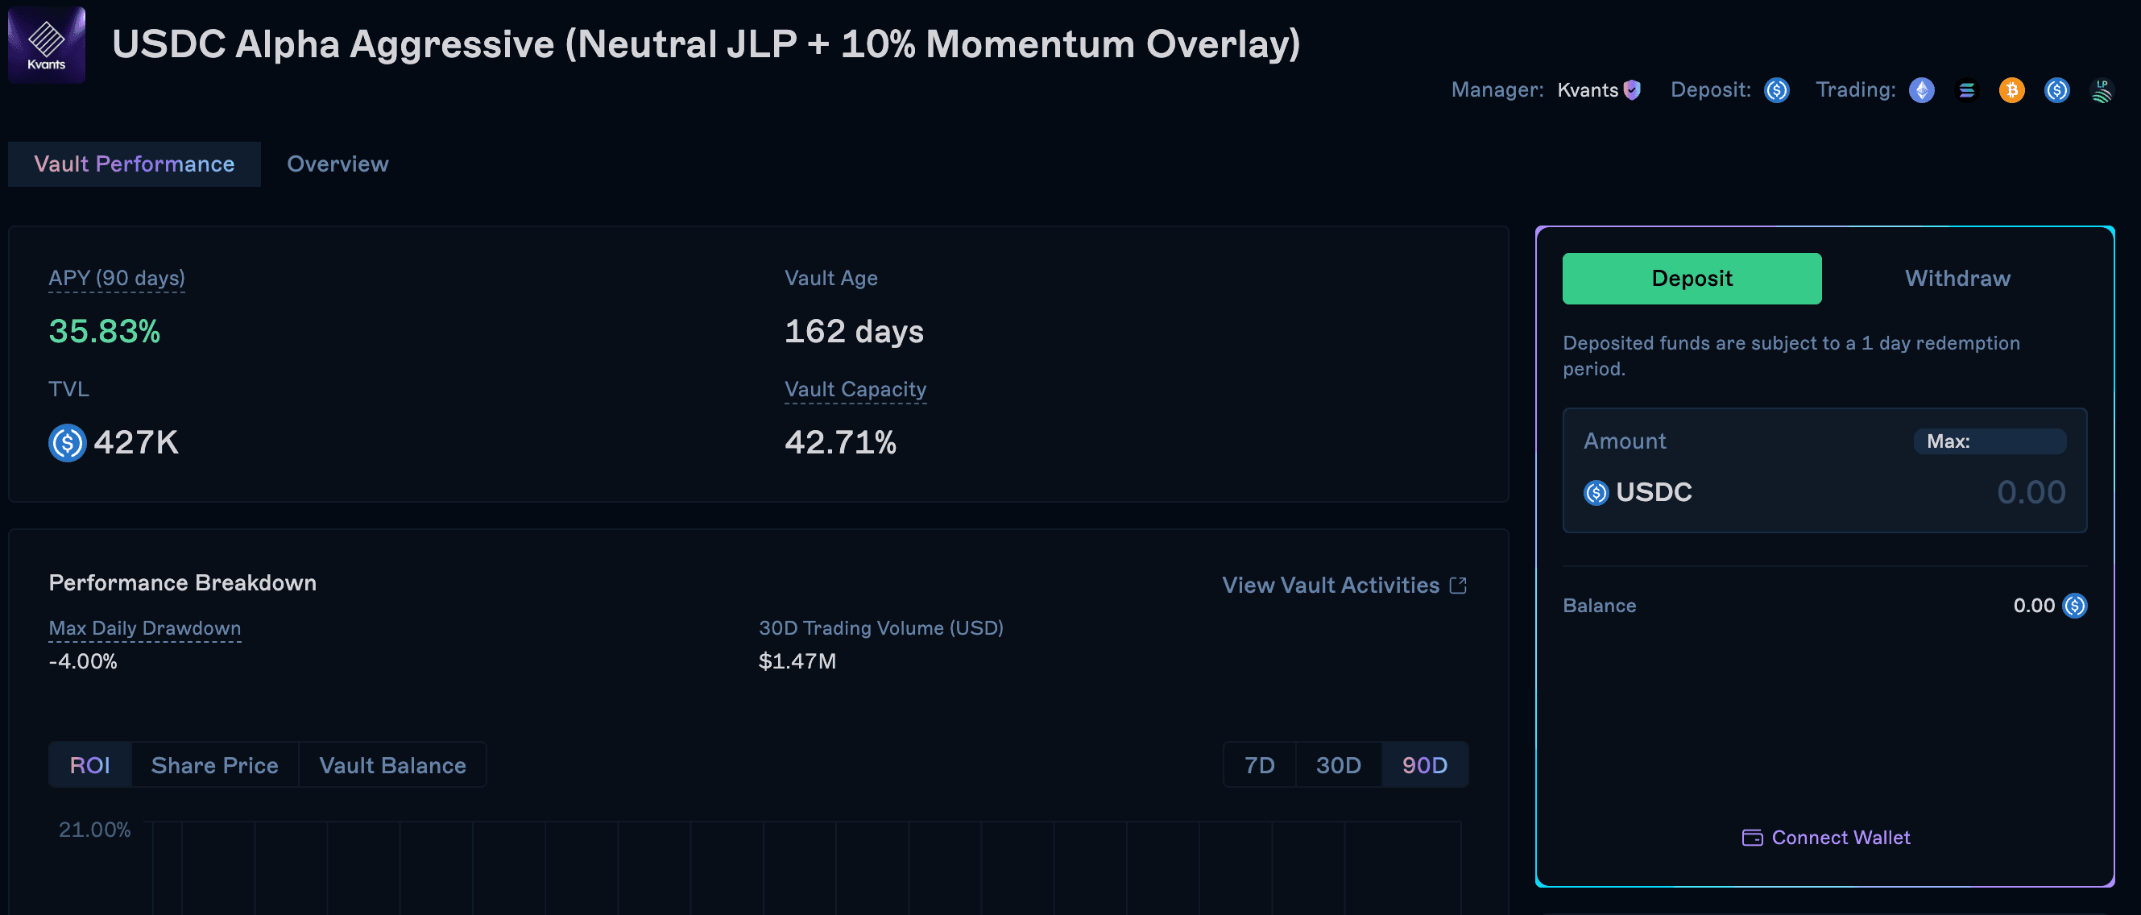This screenshot has height=915, width=2141.
Task: Click the Ethereum trading asset icon
Action: tap(1922, 89)
